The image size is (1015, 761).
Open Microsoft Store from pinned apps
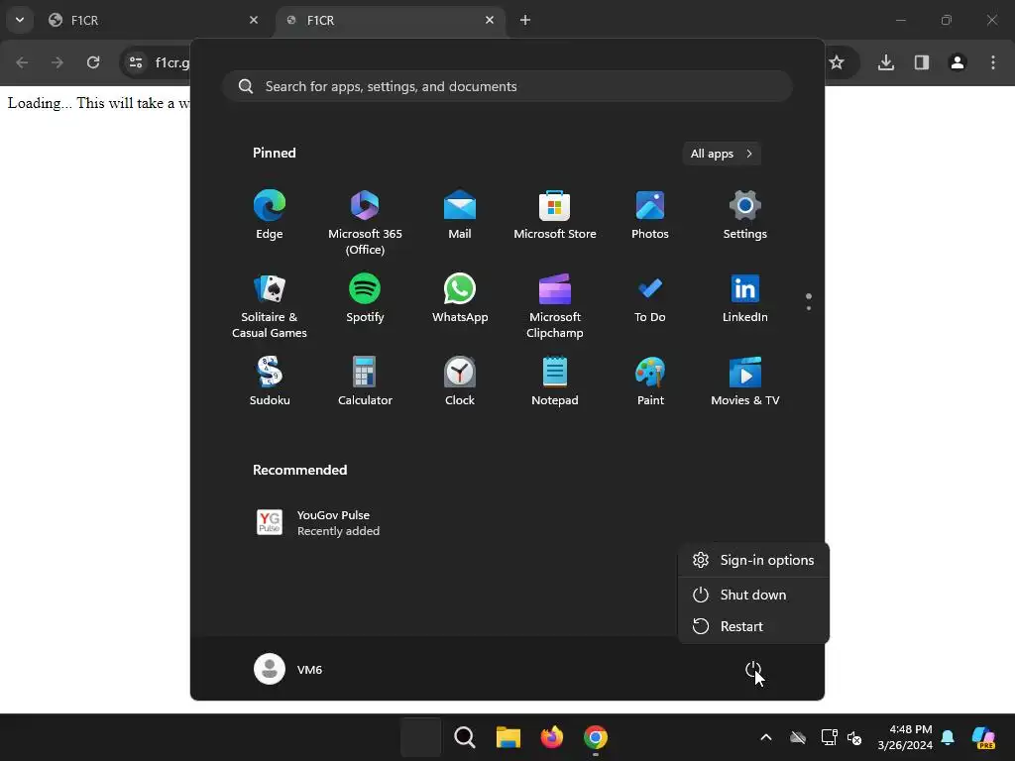(x=555, y=215)
